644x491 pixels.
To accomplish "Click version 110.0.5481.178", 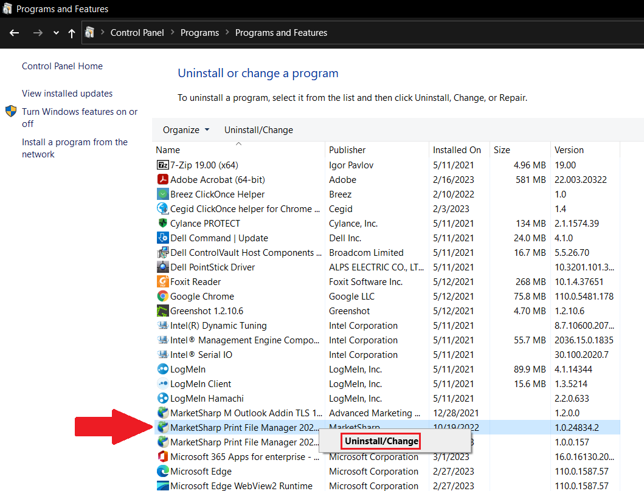I will pyautogui.click(x=584, y=297).
